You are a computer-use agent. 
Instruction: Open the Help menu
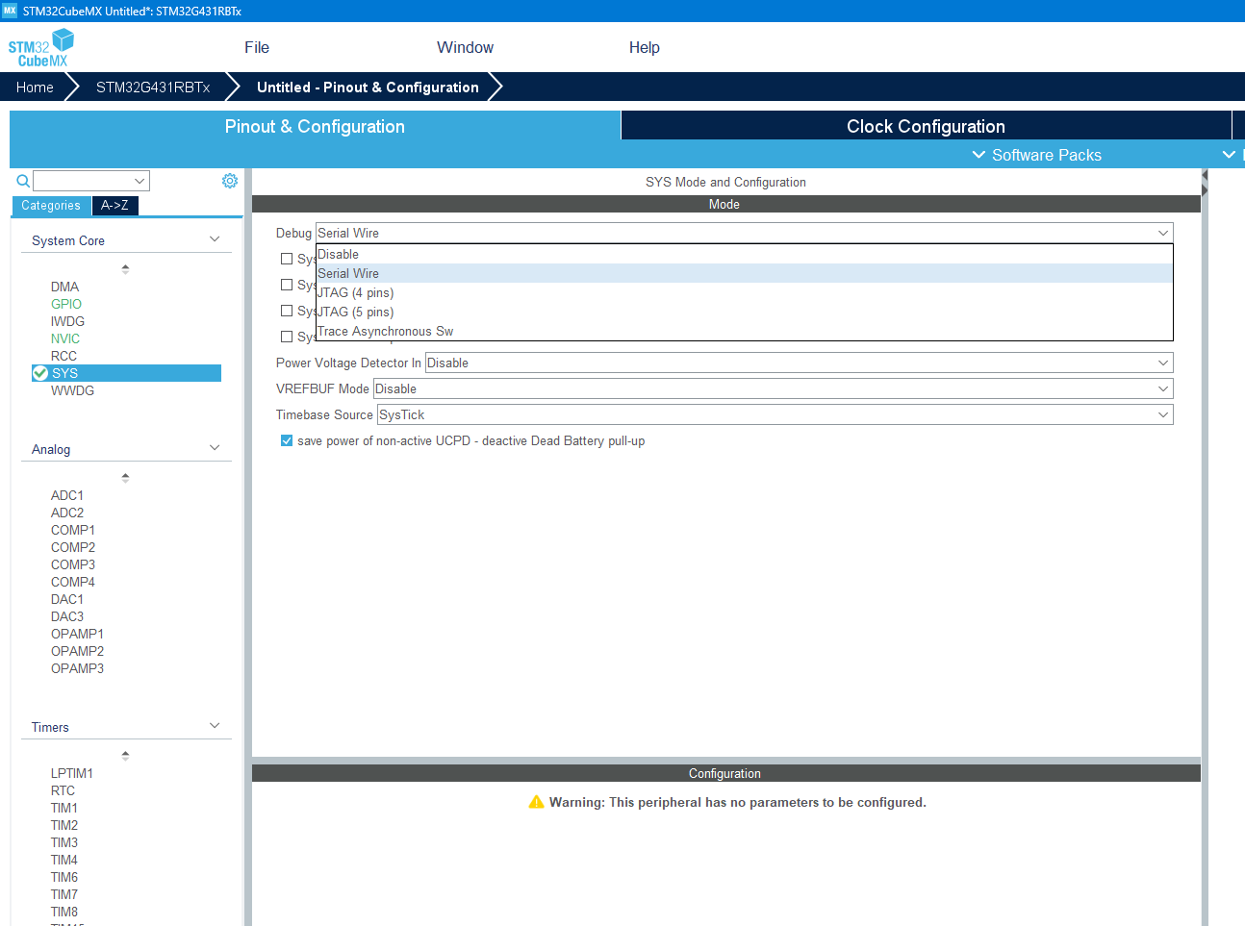click(x=645, y=47)
